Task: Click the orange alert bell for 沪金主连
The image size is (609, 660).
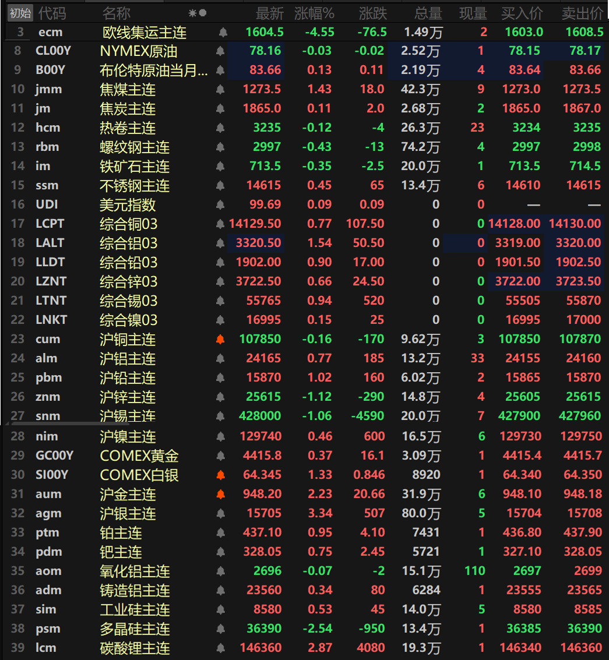Action: tap(220, 494)
